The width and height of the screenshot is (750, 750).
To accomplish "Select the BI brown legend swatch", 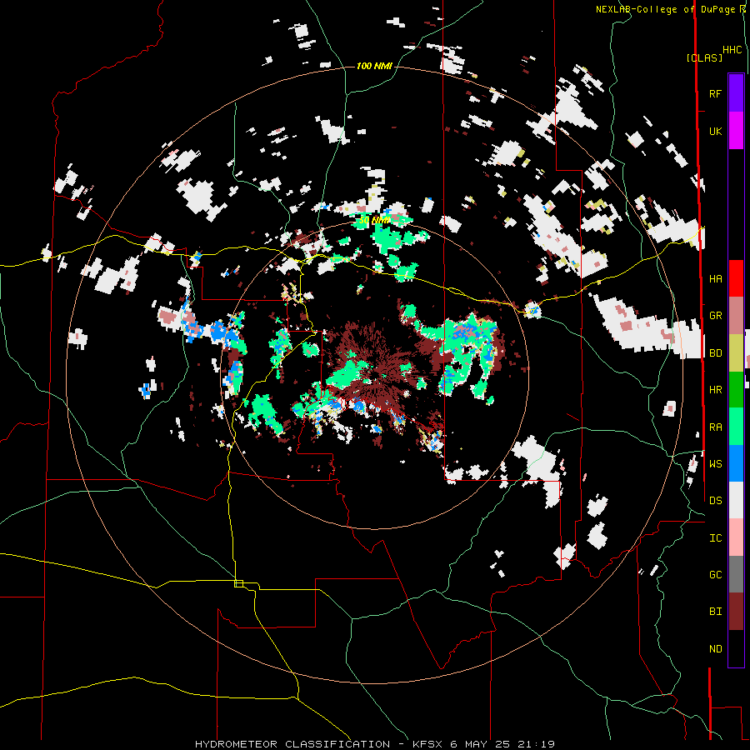I will point(736,612).
